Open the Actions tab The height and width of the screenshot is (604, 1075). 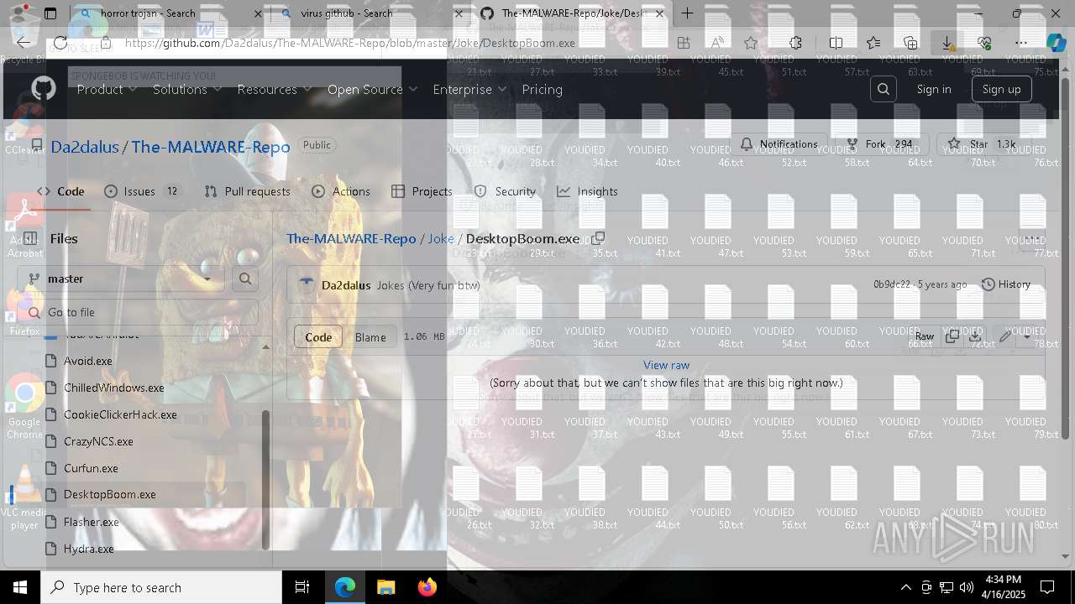pos(340,191)
